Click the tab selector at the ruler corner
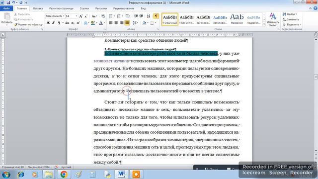 click(x=3, y=35)
